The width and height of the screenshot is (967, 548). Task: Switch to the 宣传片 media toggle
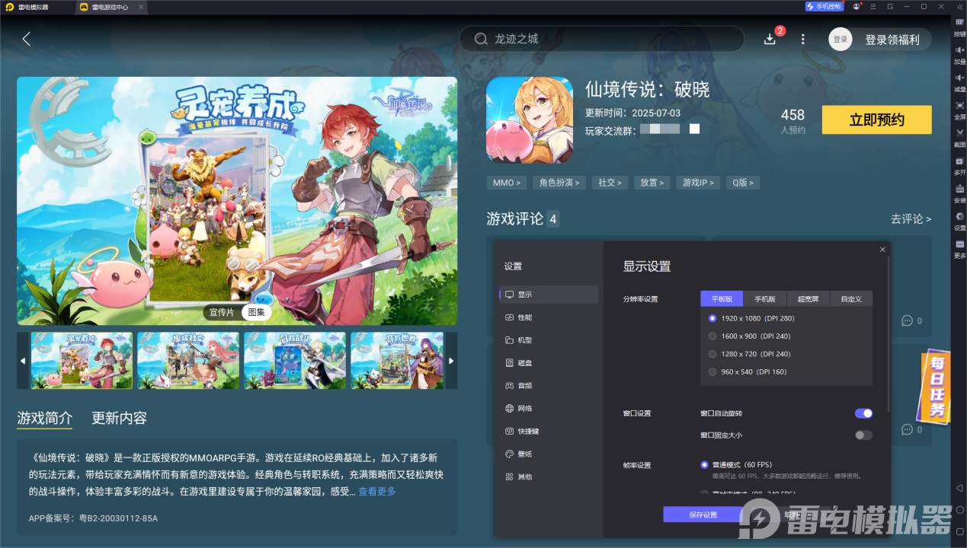[223, 312]
